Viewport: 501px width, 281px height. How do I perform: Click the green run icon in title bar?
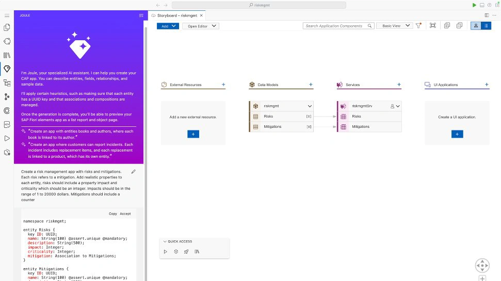click(474, 5)
